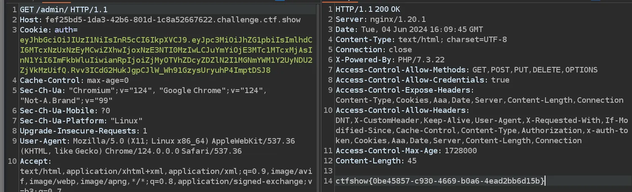The image size is (632, 192).
Task: Click the JWT token's first line
Action: point(166,40)
